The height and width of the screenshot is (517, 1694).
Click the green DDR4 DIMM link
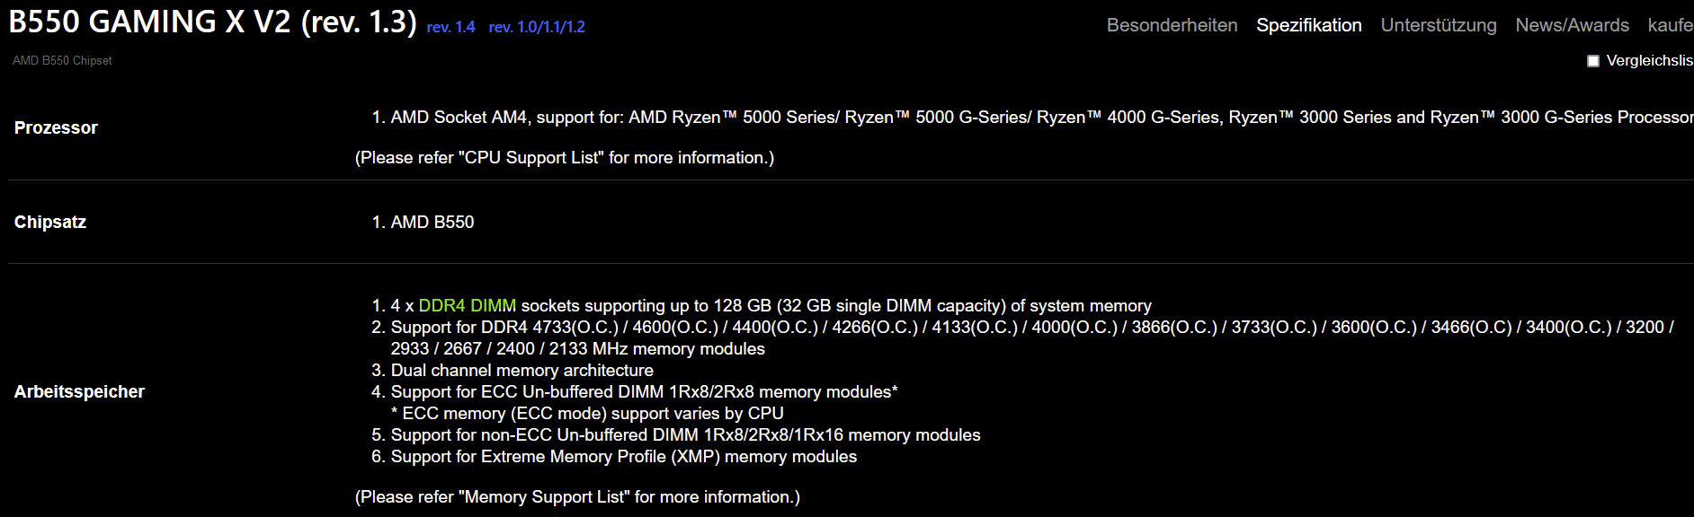pyautogui.click(x=468, y=306)
